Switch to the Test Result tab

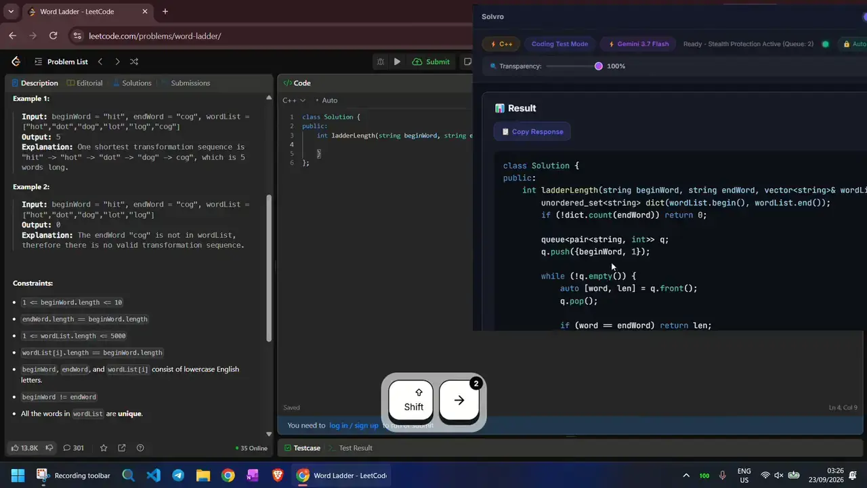(350, 448)
